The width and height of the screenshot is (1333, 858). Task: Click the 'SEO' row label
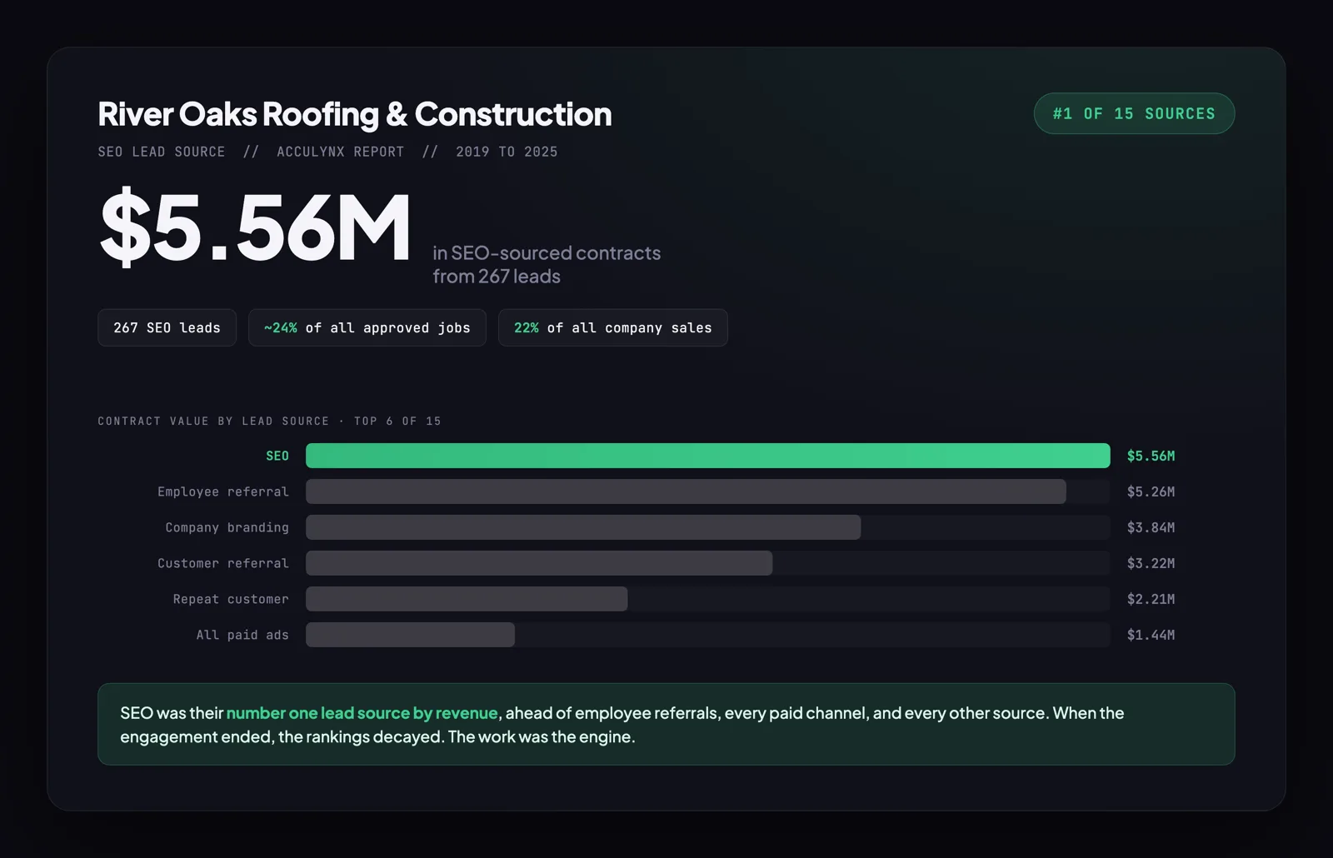tap(277, 456)
